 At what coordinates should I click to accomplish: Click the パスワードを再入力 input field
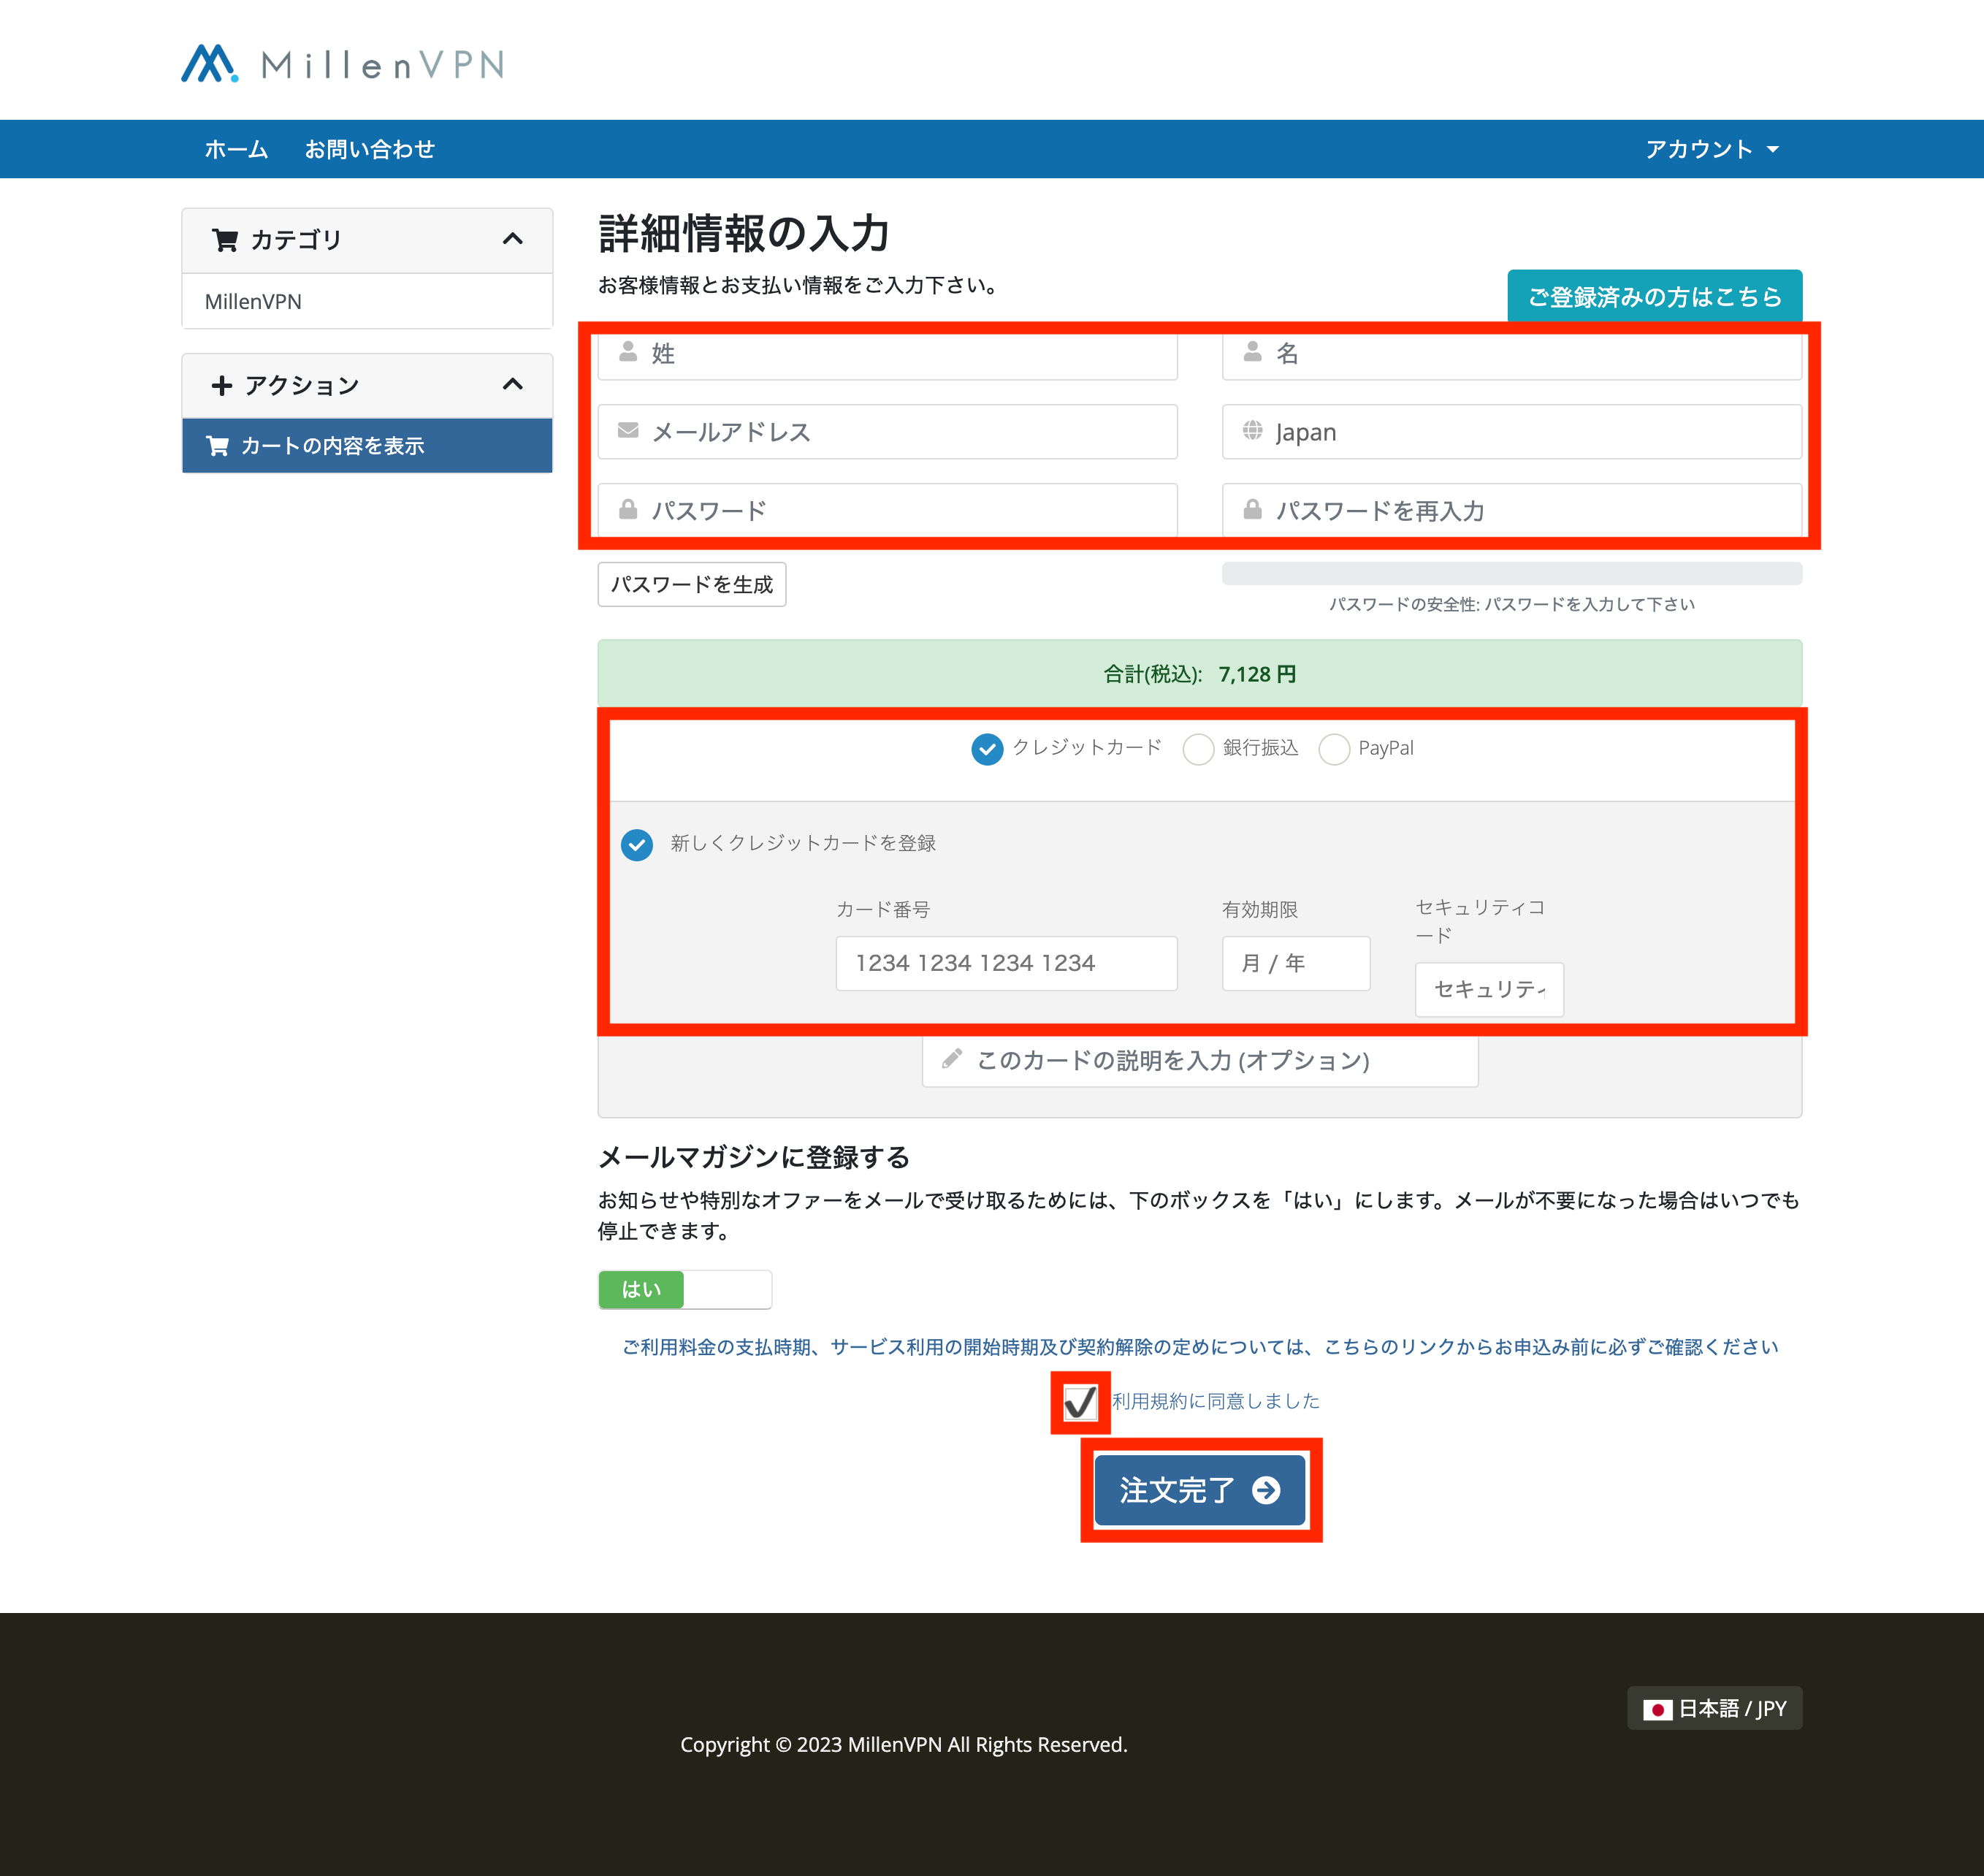[x=1512, y=511]
